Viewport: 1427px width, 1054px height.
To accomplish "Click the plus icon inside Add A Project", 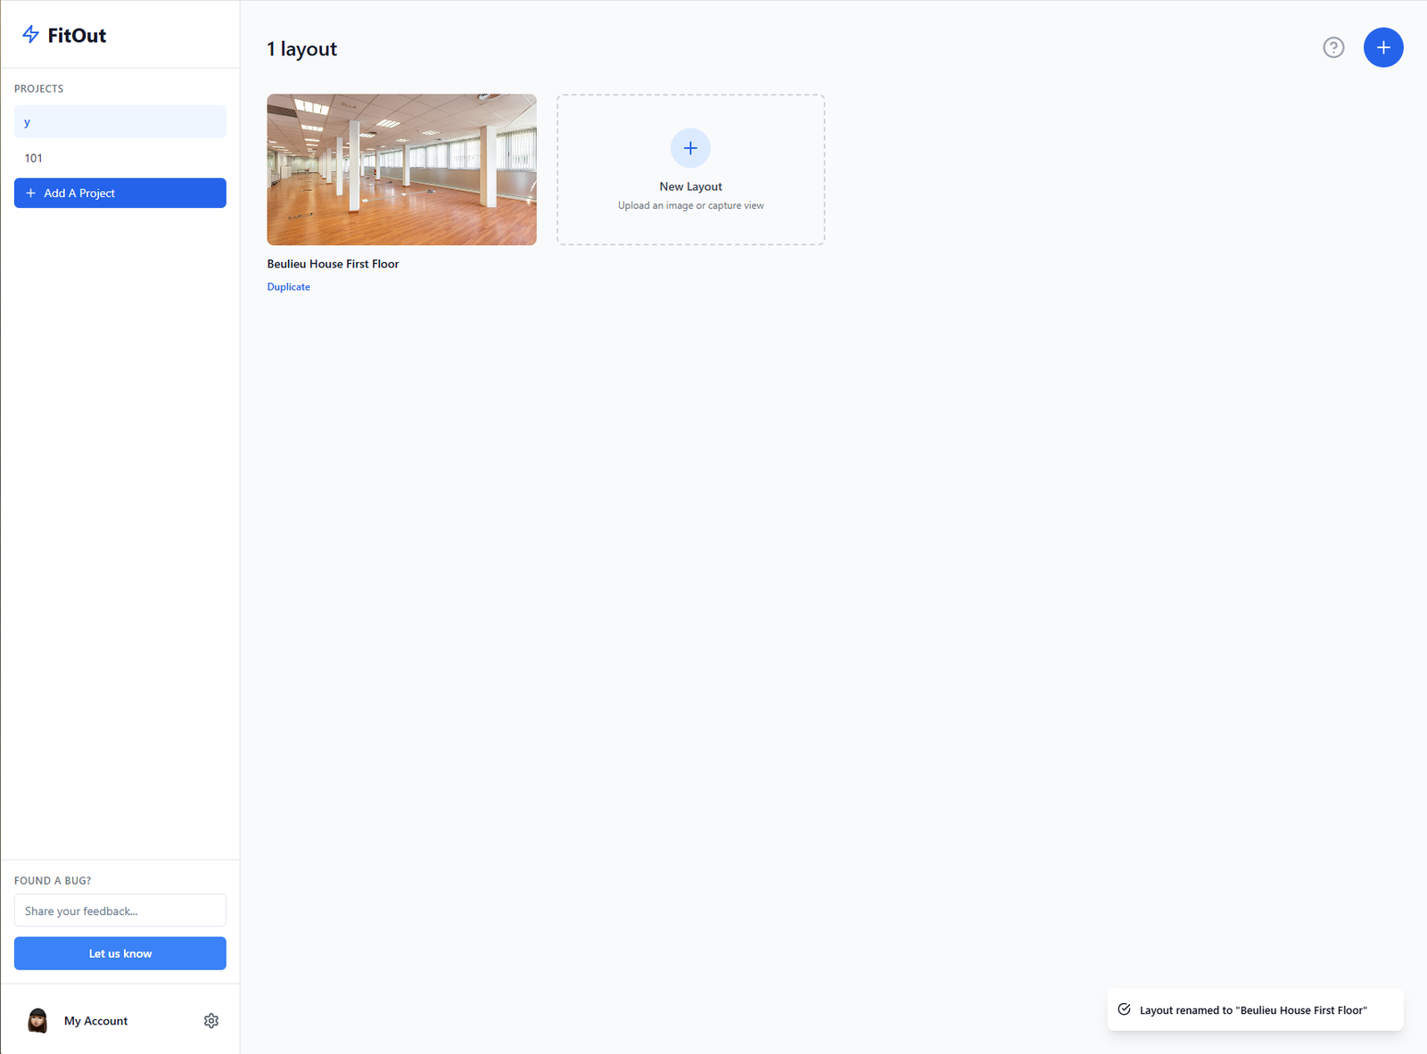I will 31,194.
